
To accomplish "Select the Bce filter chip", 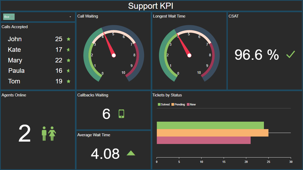I will 7,16.
